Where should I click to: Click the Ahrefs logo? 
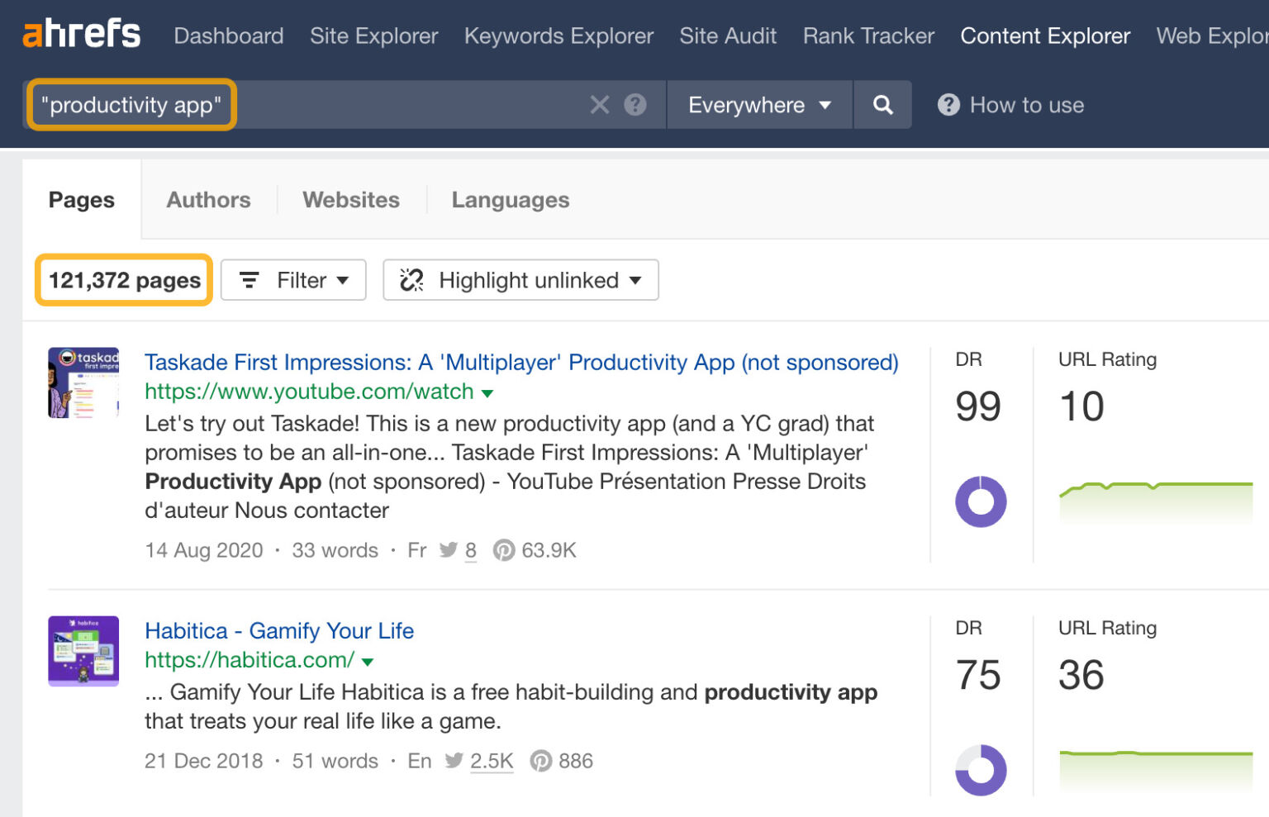click(x=80, y=33)
